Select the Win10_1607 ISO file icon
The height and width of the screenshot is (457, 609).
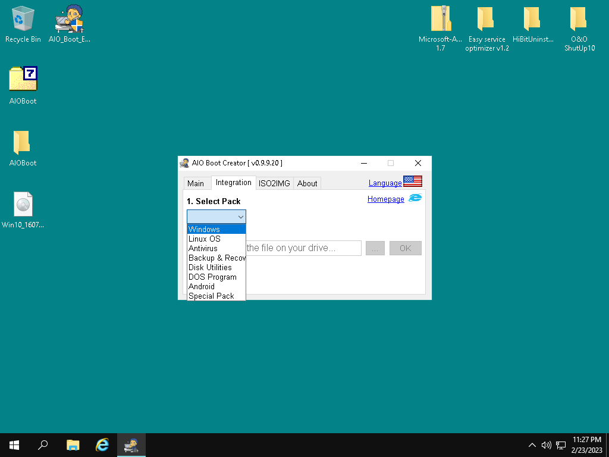23,210
